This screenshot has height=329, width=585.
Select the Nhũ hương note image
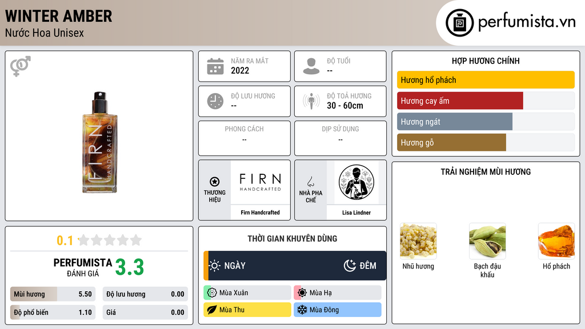pyautogui.click(x=418, y=241)
